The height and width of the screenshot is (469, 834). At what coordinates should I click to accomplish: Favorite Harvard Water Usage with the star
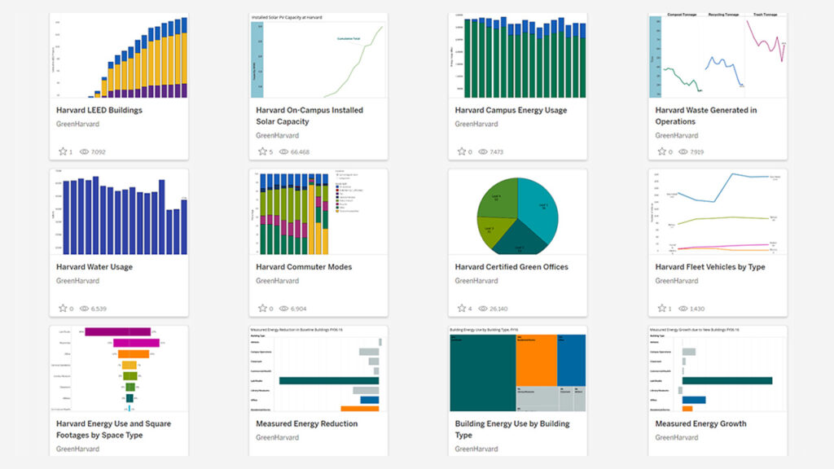[63, 309]
